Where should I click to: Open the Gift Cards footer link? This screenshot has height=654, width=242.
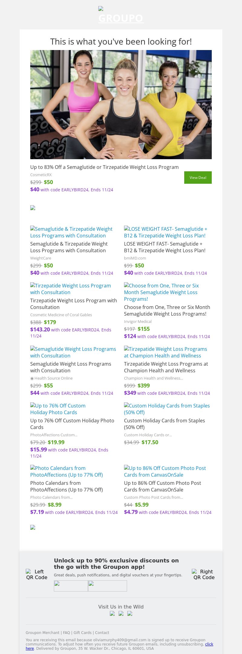[x=83, y=633]
